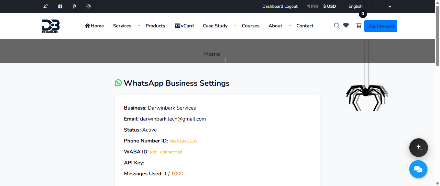Open the Courses nav item
The height and width of the screenshot is (186, 440).
tap(251, 26)
